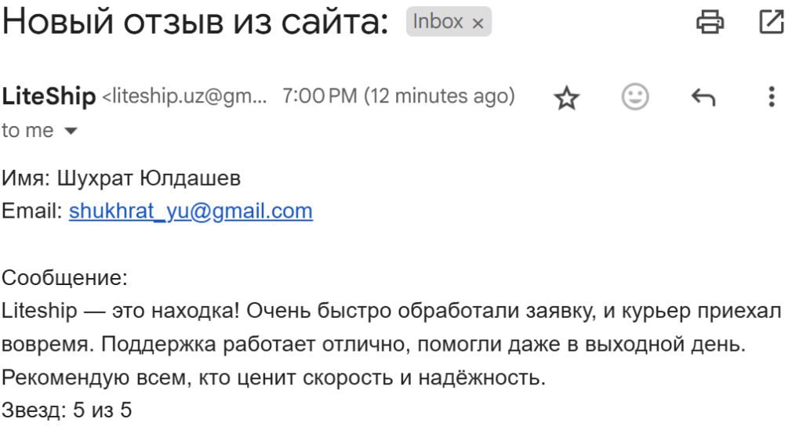
Task: Click the subject 'Новый отзыв из сайта:'
Action: coord(195,21)
